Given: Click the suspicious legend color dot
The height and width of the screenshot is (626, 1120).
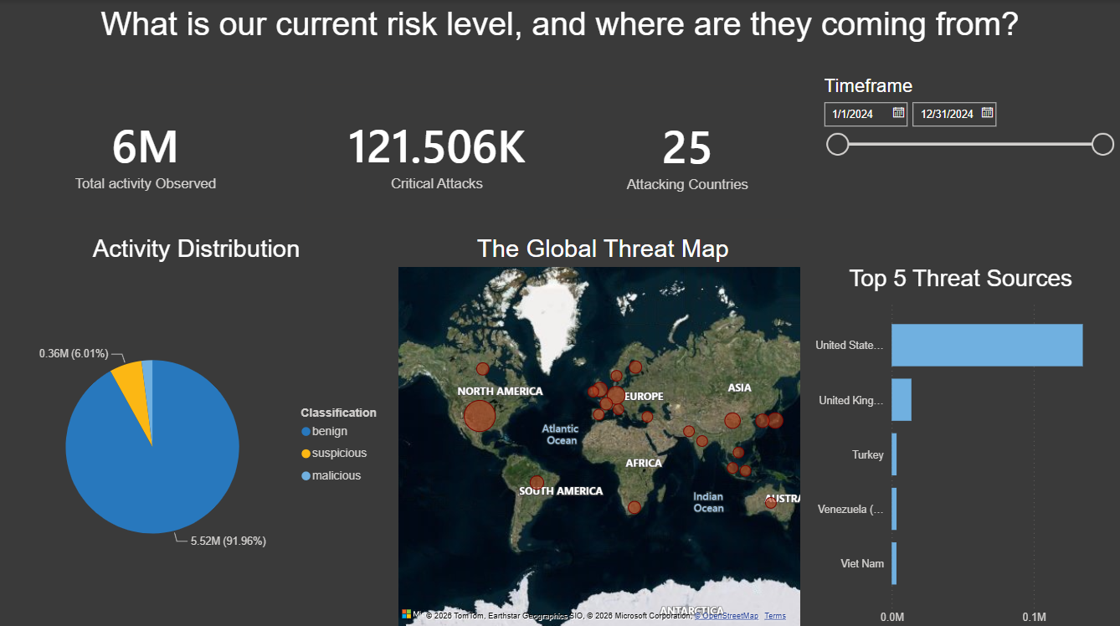Looking at the screenshot, I should pos(306,454).
